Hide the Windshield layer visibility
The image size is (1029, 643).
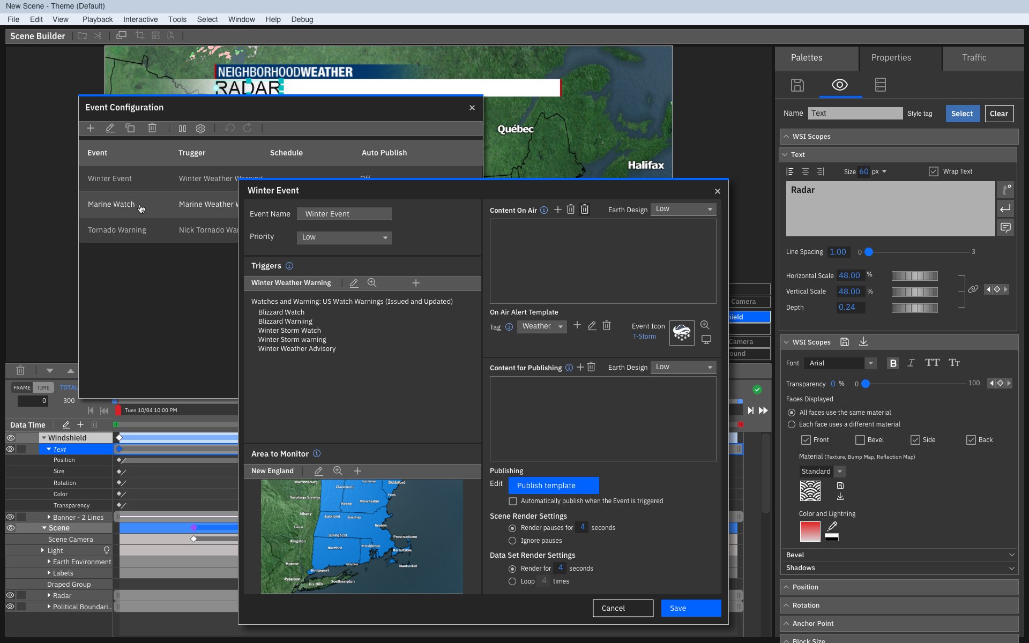point(10,438)
